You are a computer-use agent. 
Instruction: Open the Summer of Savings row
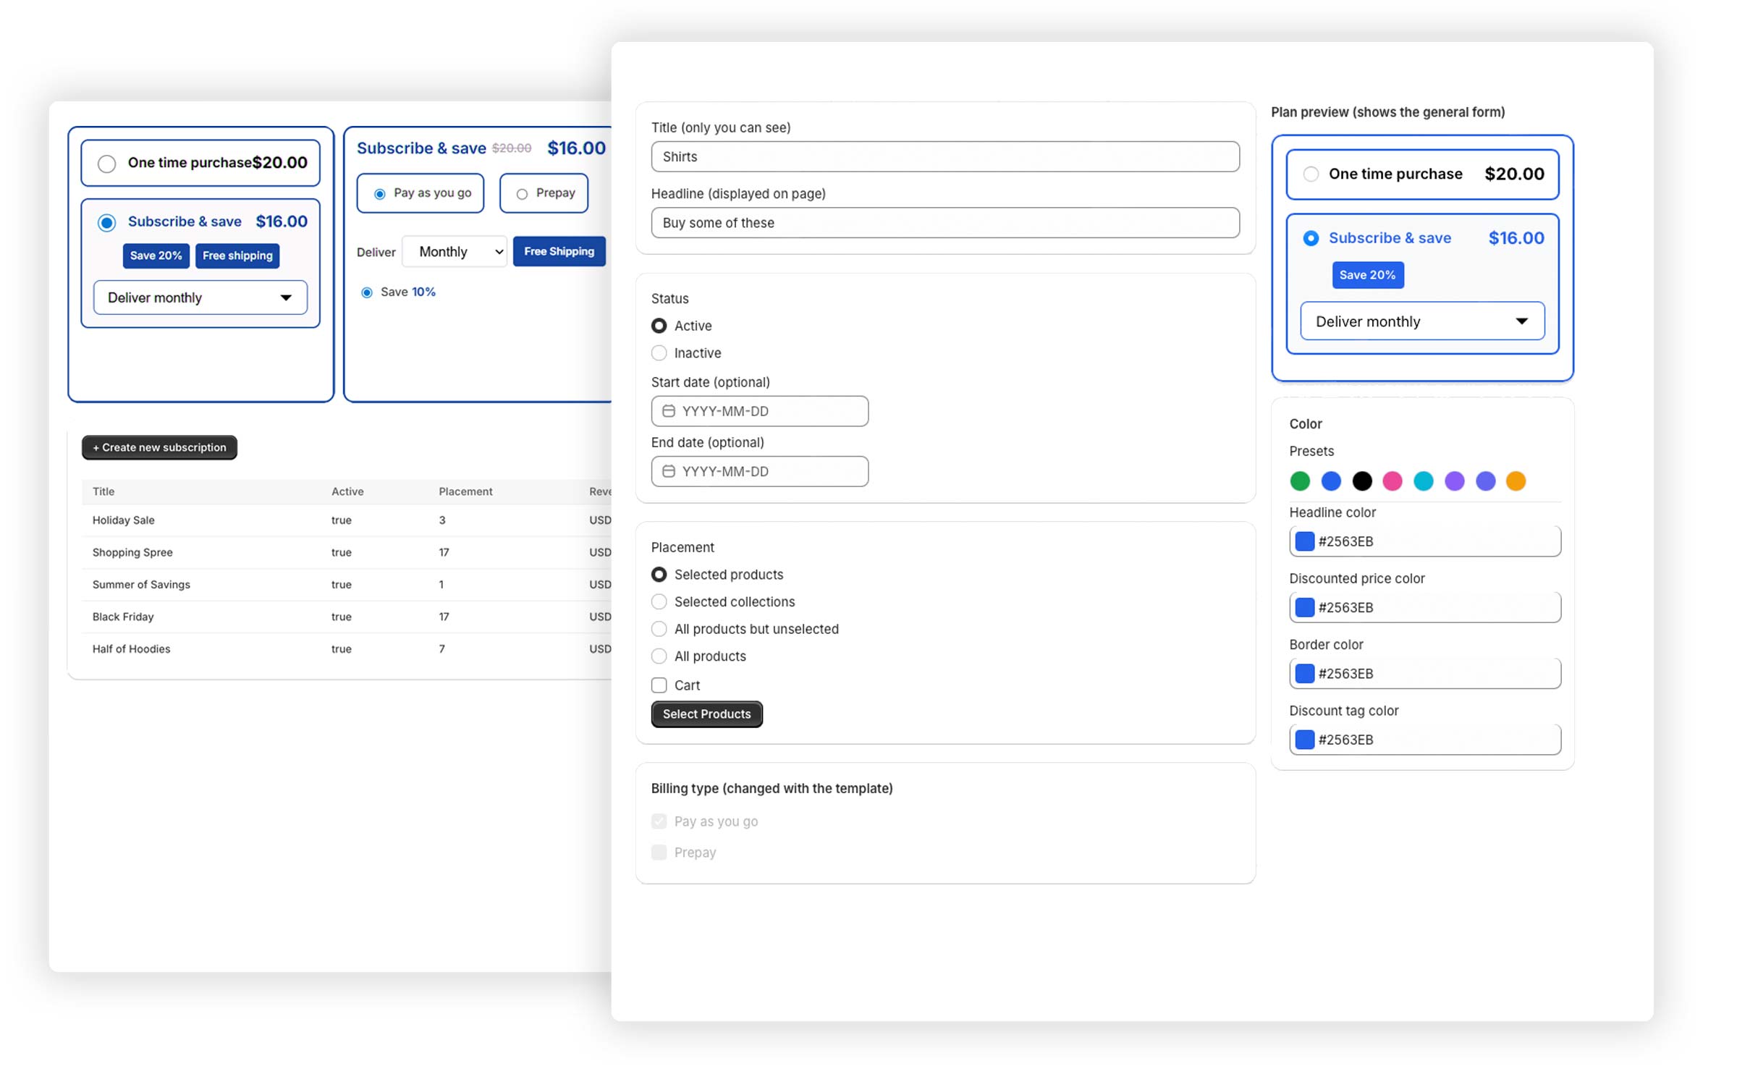(347, 585)
